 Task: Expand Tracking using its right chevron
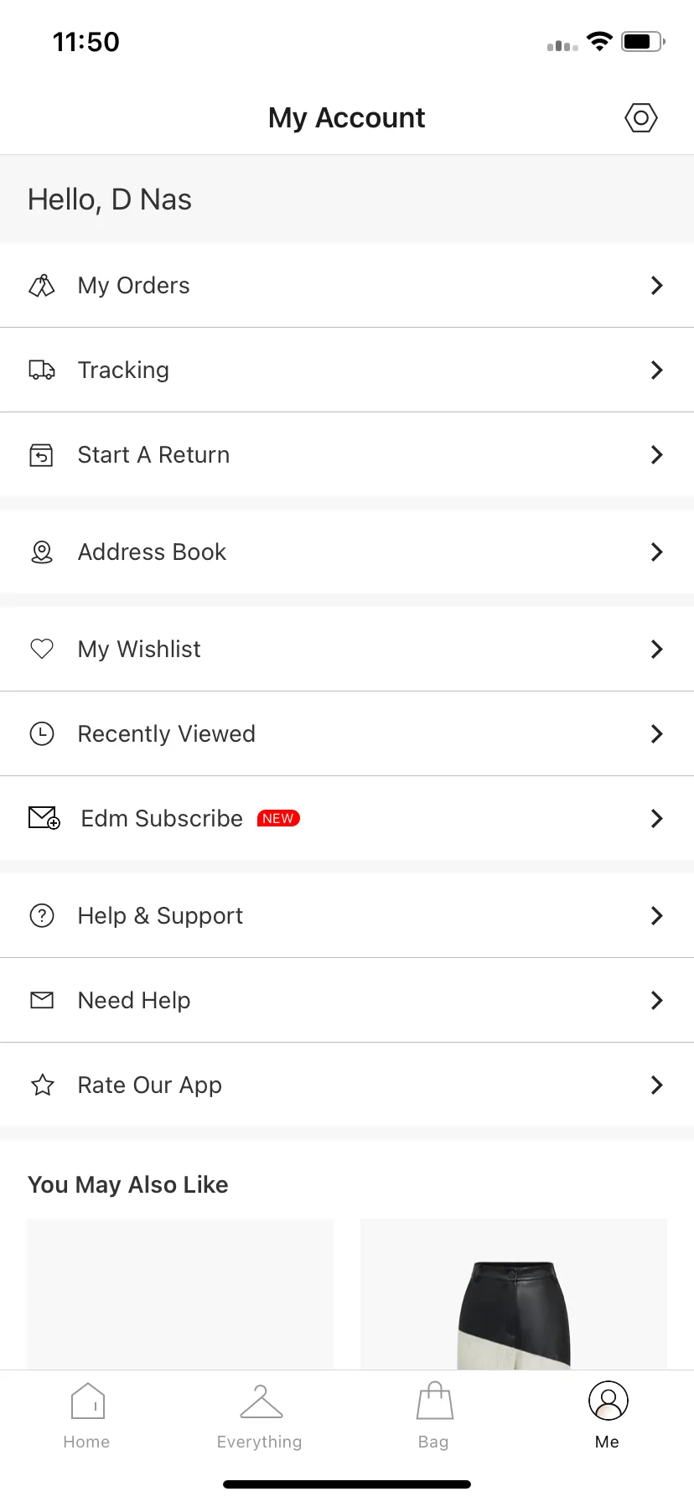pyautogui.click(x=657, y=370)
